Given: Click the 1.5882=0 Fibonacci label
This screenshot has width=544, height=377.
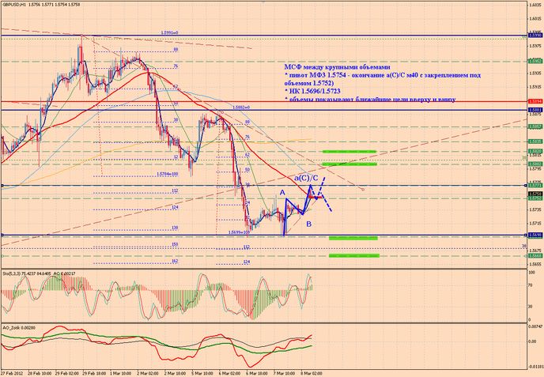Looking at the screenshot, I should pos(241,107).
